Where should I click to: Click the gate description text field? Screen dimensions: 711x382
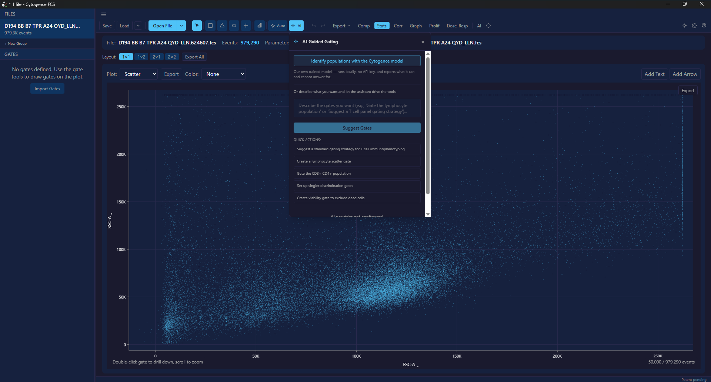click(x=357, y=108)
